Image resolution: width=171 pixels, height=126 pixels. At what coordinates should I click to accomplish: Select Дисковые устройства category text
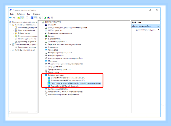pyautogui.click(x=57, y=41)
